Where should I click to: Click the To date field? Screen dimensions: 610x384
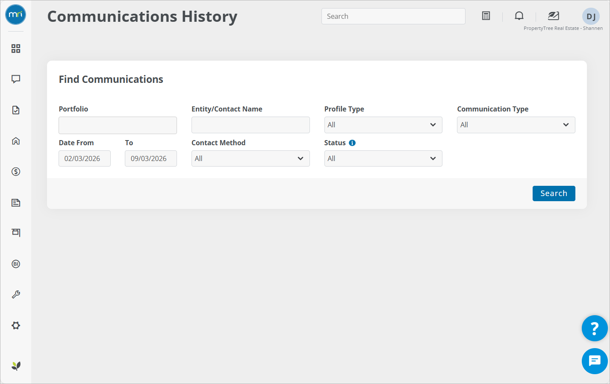(x=151, y=158)
